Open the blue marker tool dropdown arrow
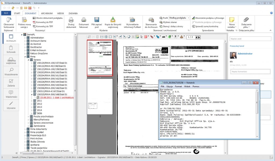This screenshot has width=275, height=161. pos(161,36)
